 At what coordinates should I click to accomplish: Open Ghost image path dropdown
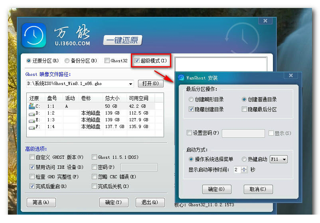tap(130, 84)
